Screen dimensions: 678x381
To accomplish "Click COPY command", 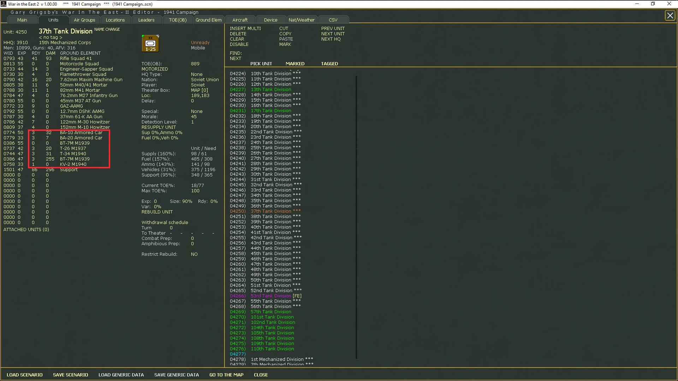I will tap(285, 34).
